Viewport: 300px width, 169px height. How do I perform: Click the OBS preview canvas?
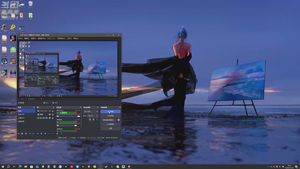click(68, 69)
